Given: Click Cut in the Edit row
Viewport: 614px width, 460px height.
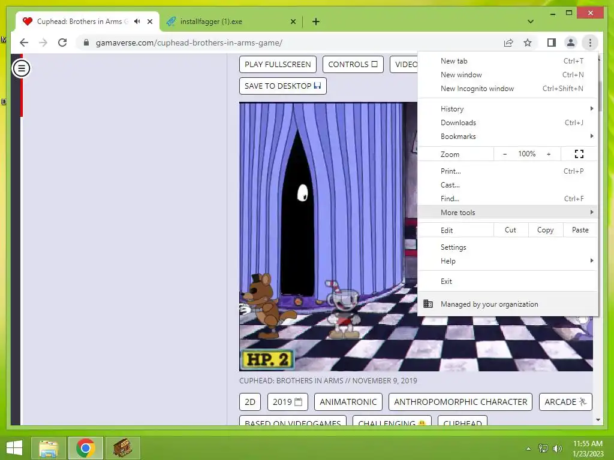Looking at the screenshot, I should pyautogui.click(x=511, y=230).
